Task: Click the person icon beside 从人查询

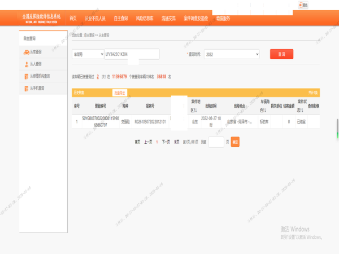Action: (27, 64)
